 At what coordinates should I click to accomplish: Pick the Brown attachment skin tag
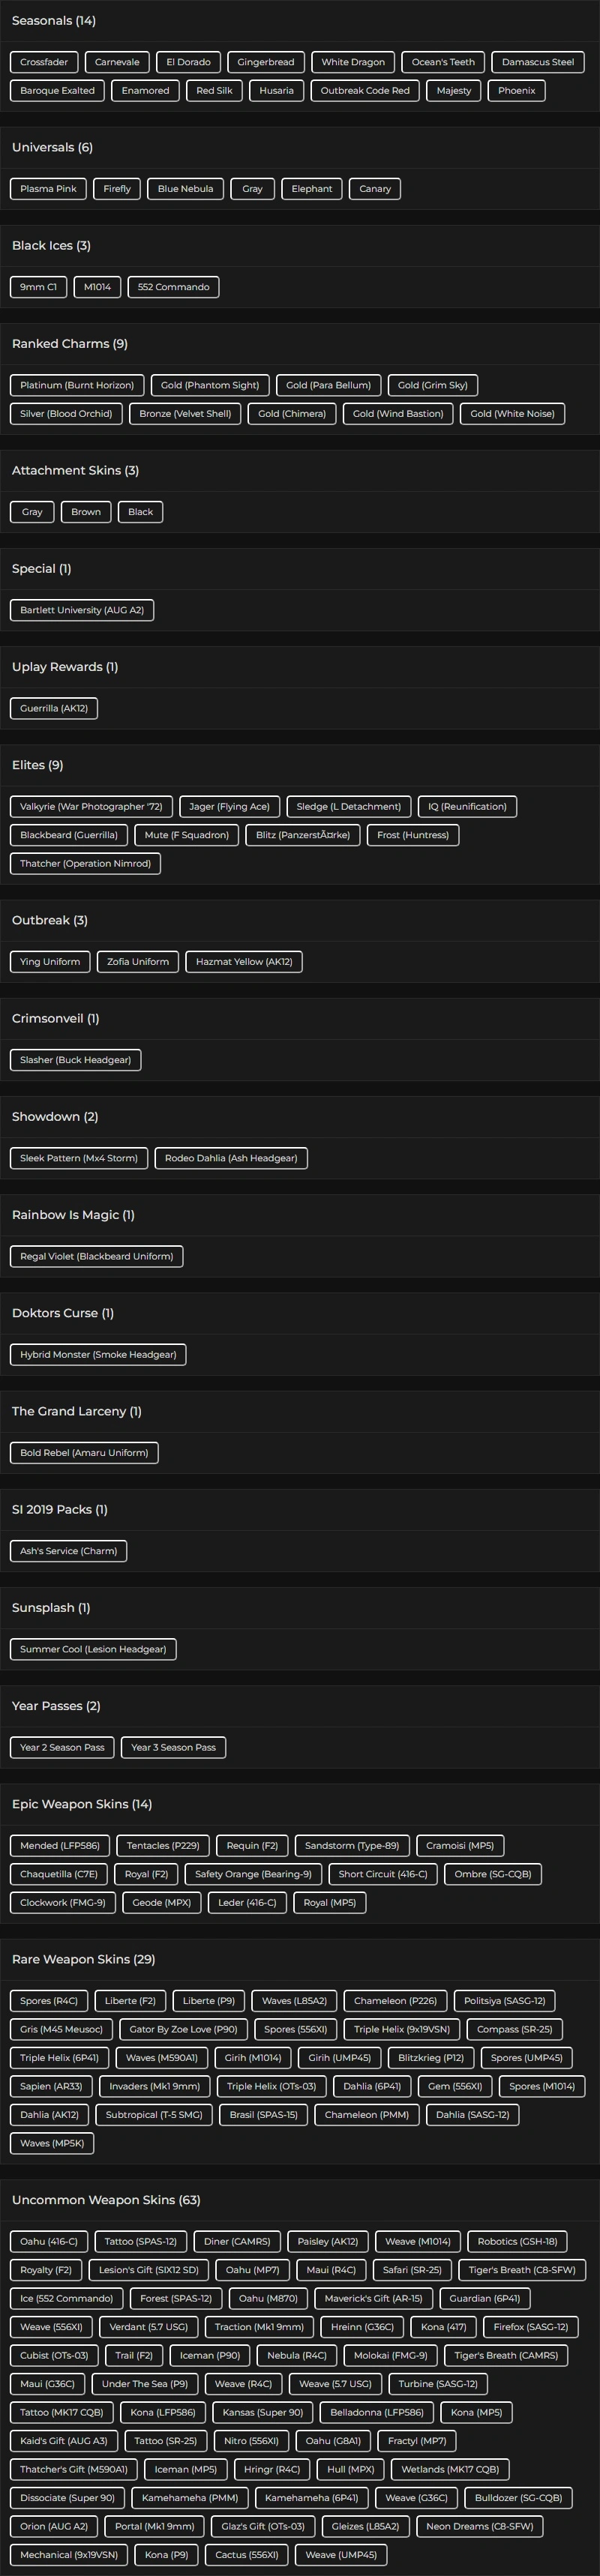click(86, 512)
